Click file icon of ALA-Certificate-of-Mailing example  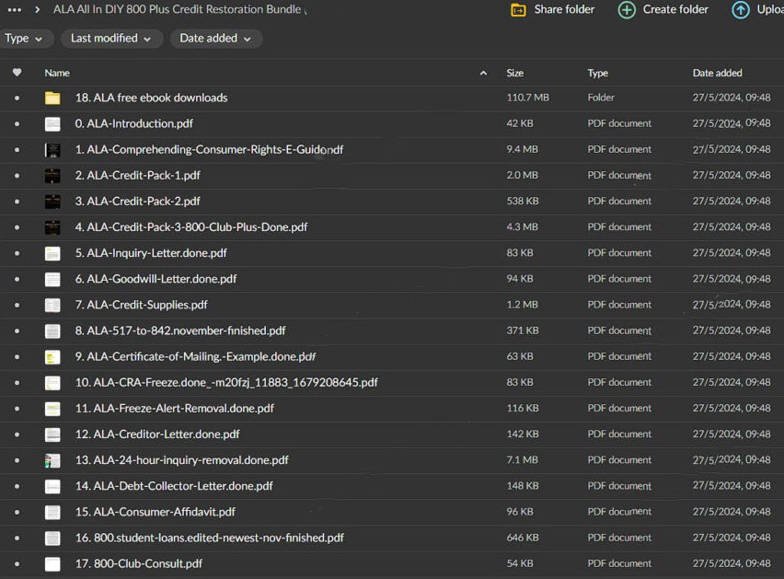point(52,357)
